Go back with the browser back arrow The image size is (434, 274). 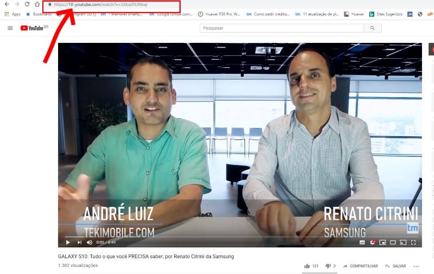7,4
